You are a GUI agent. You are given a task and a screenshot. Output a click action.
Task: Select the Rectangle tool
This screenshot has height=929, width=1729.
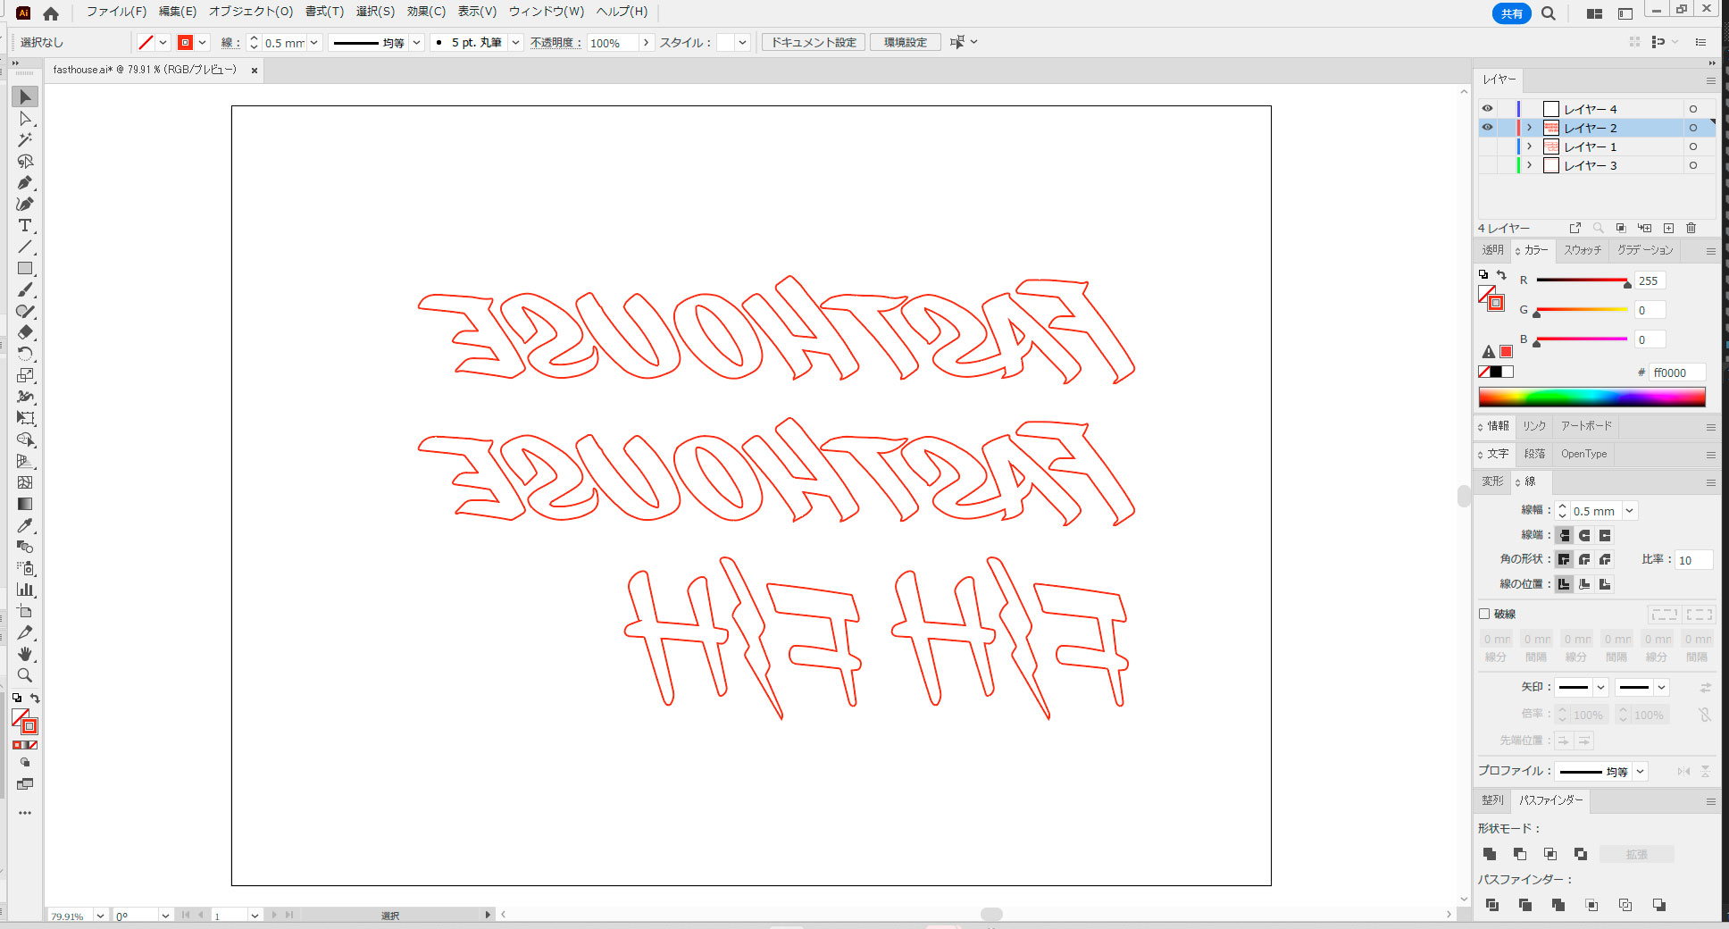(x=25, y=268)
